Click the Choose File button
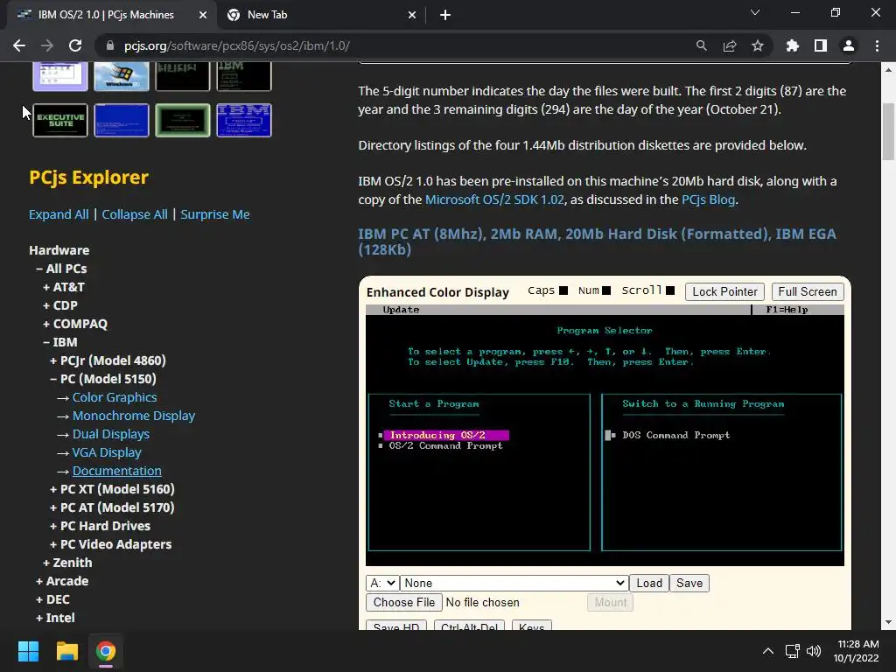This screenshot has width=896, height=672. tap(404, 602)
